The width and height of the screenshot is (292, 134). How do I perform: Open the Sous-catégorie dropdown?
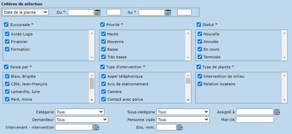pos(183,112)
